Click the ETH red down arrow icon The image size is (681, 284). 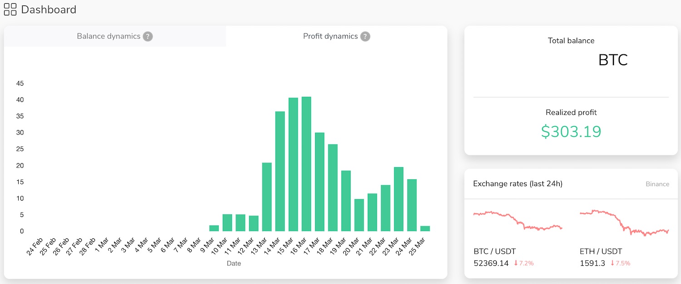point(612,263)
